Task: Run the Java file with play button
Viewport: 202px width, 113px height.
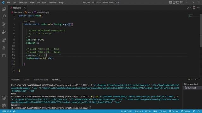Action: (187, 8)
